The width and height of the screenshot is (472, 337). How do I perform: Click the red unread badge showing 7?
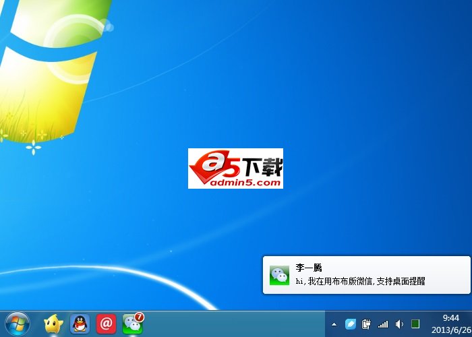click(x=140, y=317)
